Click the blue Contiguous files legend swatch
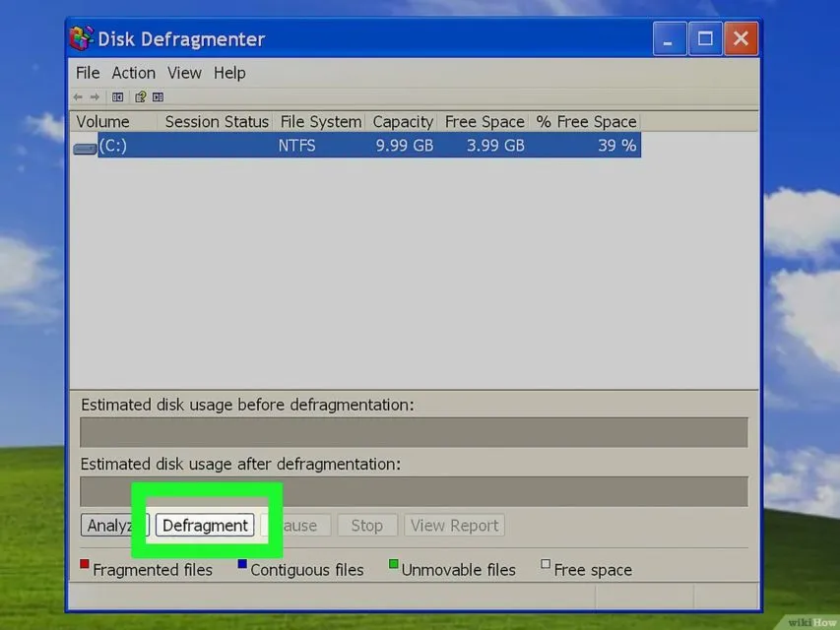Image resolution: width=840 pixels, height=630 pixels. [x=242, y=564]
